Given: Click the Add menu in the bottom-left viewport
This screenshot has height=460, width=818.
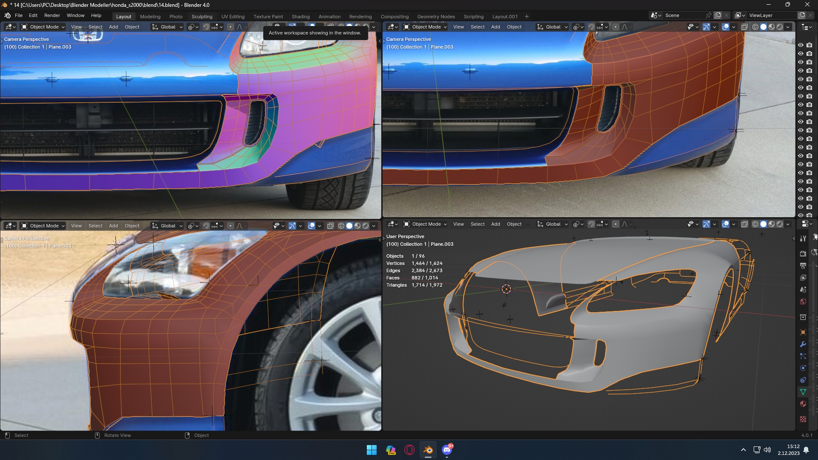Looking at the screenshot, I should (x=113, y=226).
